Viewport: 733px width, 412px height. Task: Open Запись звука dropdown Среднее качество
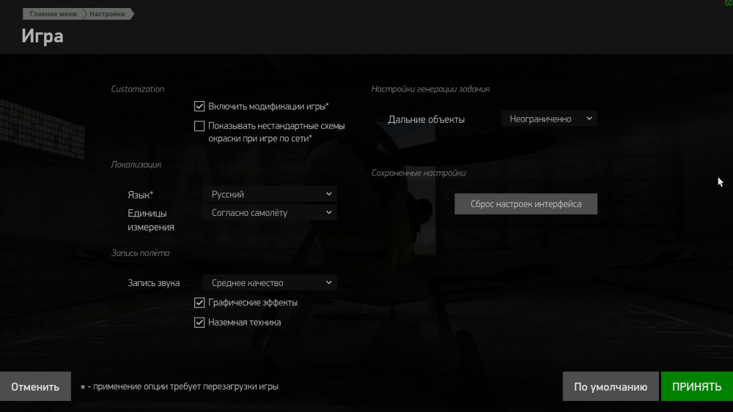pyautogui.click(x=270, y=282)
